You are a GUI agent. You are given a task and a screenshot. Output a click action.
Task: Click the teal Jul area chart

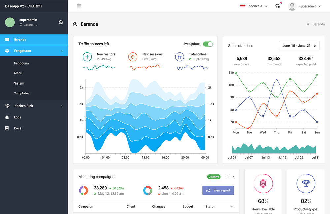pos(274,149)
